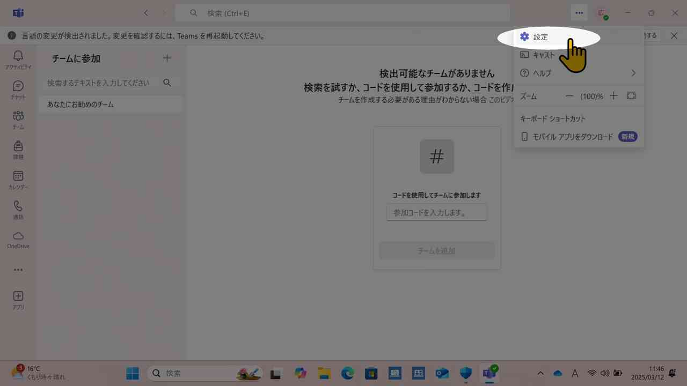Viewport: 687px width, 386px height.
Task: Launch Microsoft Edge from the taskbar
Action: pos(347,373)
